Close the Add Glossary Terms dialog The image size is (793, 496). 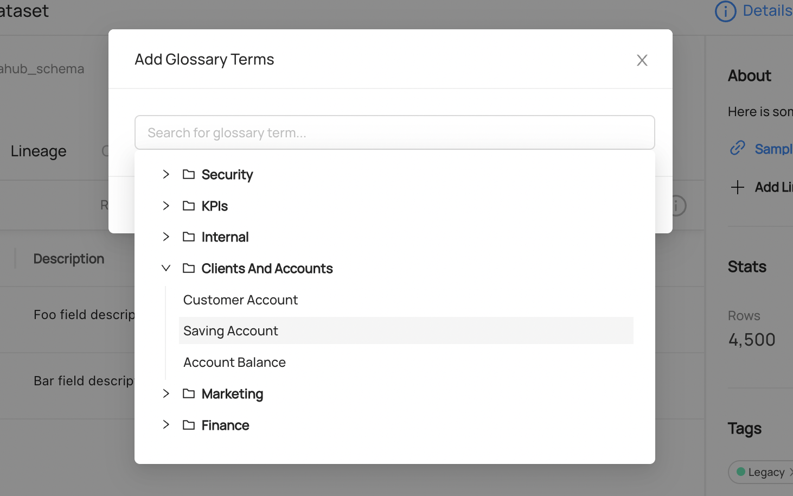(642, 60)
